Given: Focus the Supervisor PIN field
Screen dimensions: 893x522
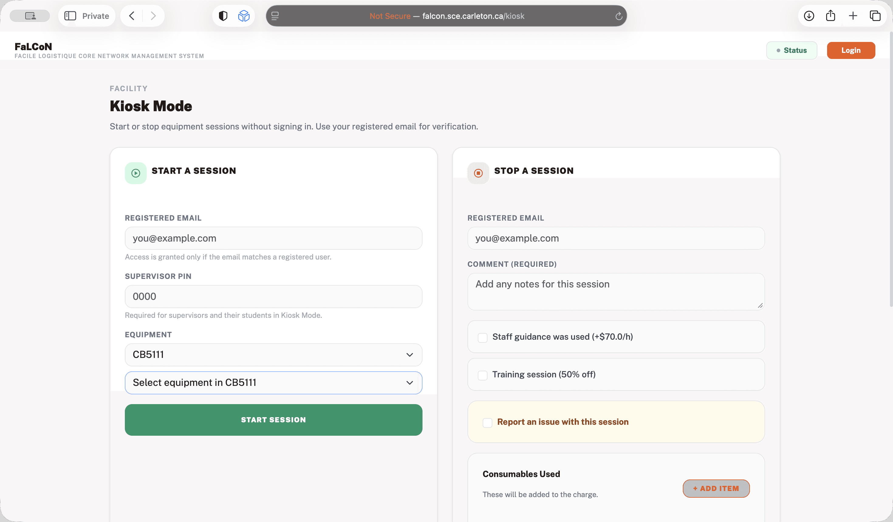Looking at the screenshot, I should [274, 297].
